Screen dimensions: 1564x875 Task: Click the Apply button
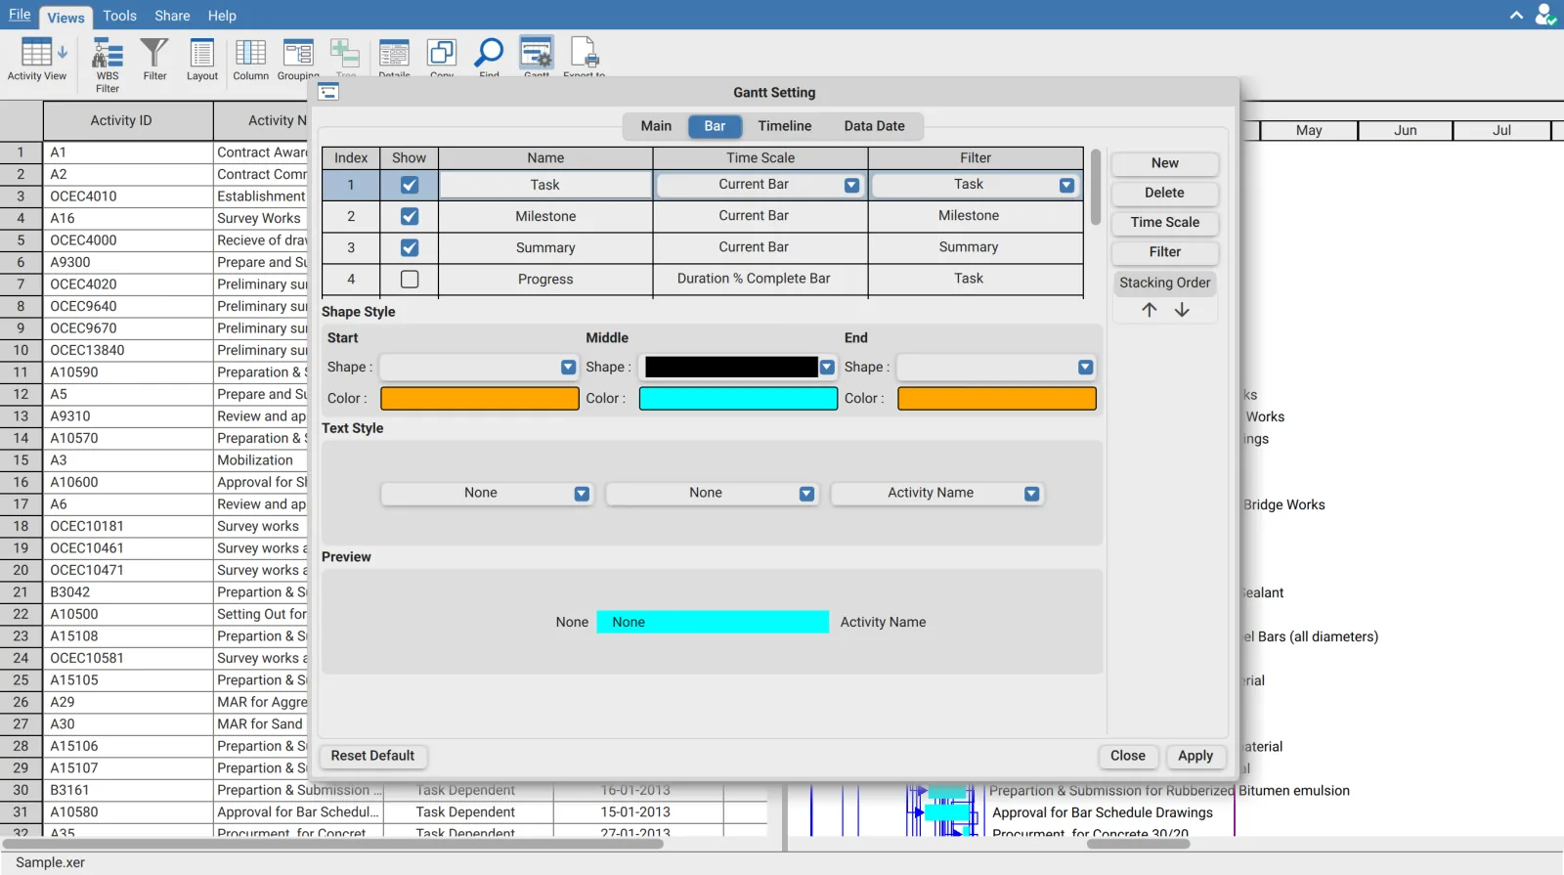click(x=1195, y=756)
